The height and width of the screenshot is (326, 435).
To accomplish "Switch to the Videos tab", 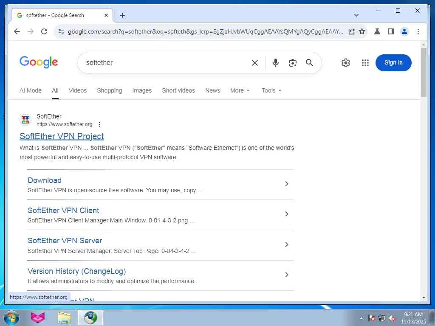I will [78, 90].
